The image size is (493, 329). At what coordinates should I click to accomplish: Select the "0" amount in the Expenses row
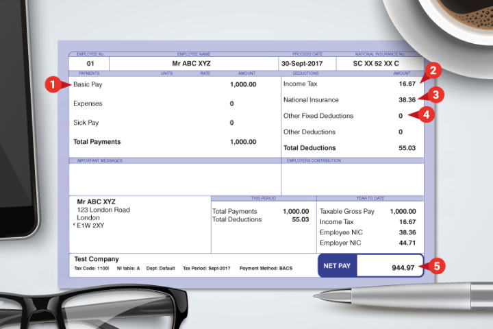pyautogui.click(x=231, y=103)
